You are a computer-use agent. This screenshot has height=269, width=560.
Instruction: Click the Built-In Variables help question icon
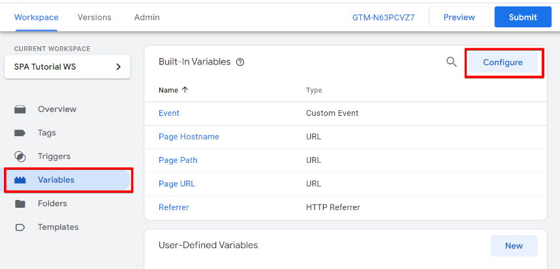point(240,63)
